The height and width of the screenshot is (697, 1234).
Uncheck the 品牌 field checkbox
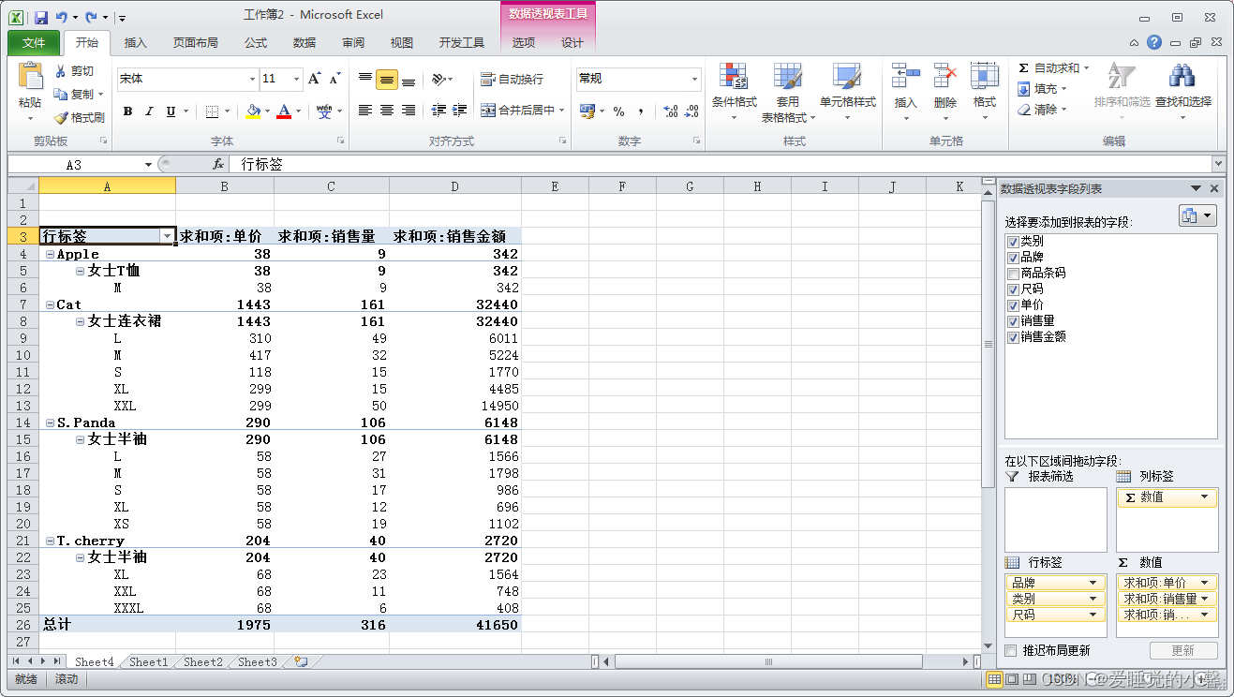1013,258
